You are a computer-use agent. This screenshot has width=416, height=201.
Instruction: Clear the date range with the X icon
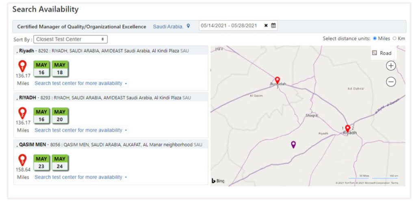point(266,26)
